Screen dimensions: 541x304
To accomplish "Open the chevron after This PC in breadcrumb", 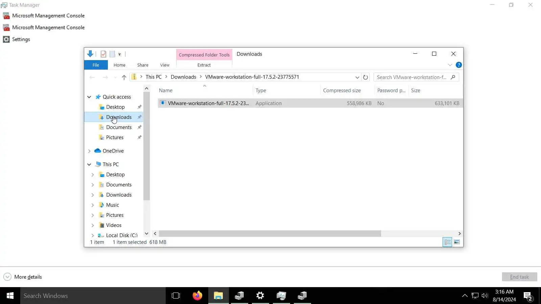I will [x=167, y=77].
